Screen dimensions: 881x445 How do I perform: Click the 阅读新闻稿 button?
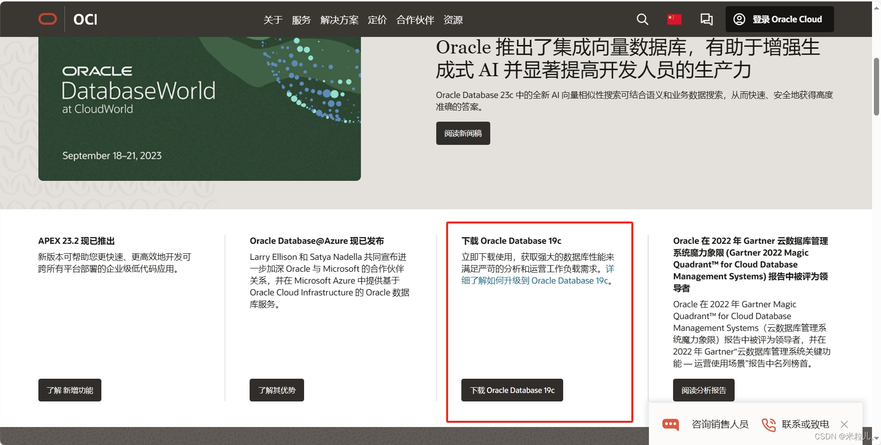463,133
